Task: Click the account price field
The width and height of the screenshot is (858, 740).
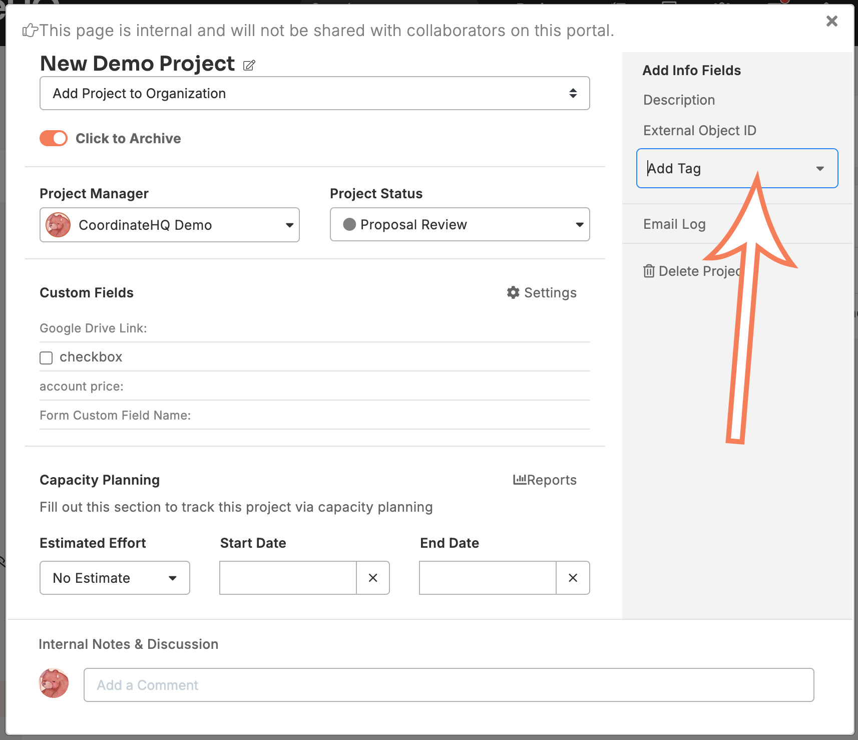Action: click(x=315, y=387)
